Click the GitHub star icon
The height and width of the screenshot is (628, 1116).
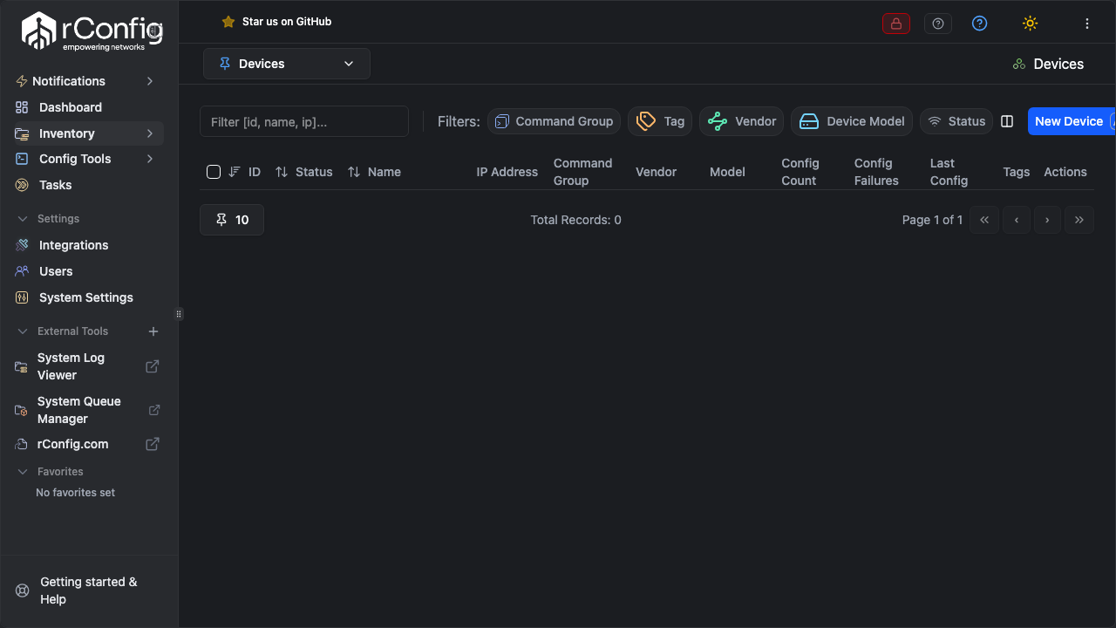click(x=228, y=22)
